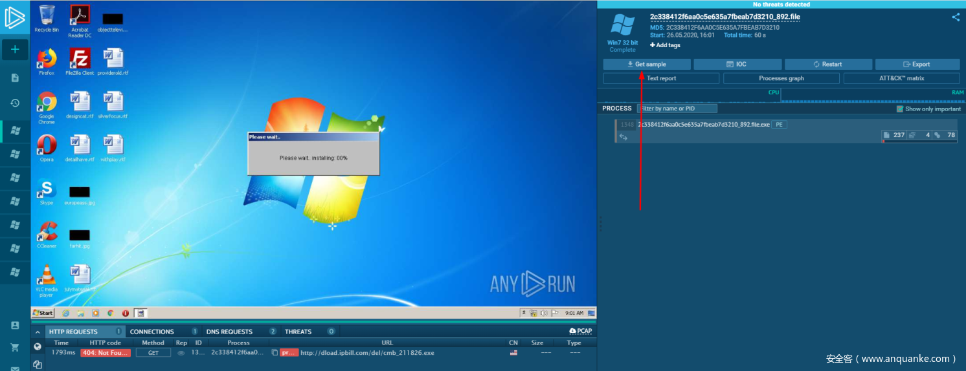
Task: Click Add tags under the sample info
Action: point(665,45)
